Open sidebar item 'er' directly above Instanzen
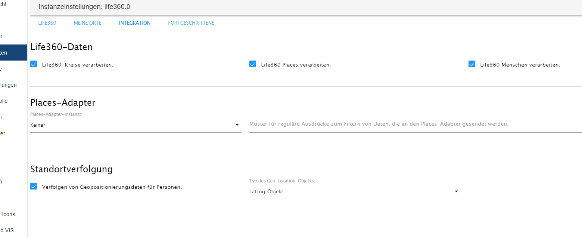The image size is (582, 237). (x=2, y=36)
